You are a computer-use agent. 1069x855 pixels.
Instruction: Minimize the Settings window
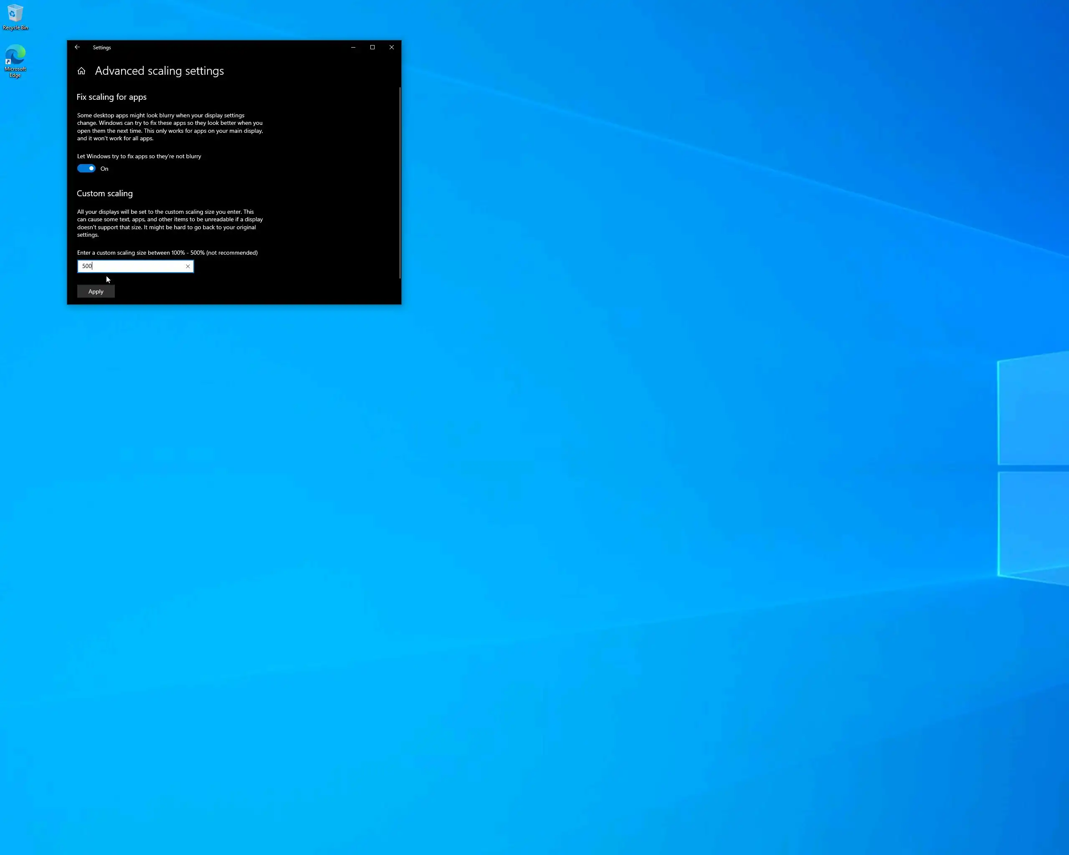tap(353, 47)
